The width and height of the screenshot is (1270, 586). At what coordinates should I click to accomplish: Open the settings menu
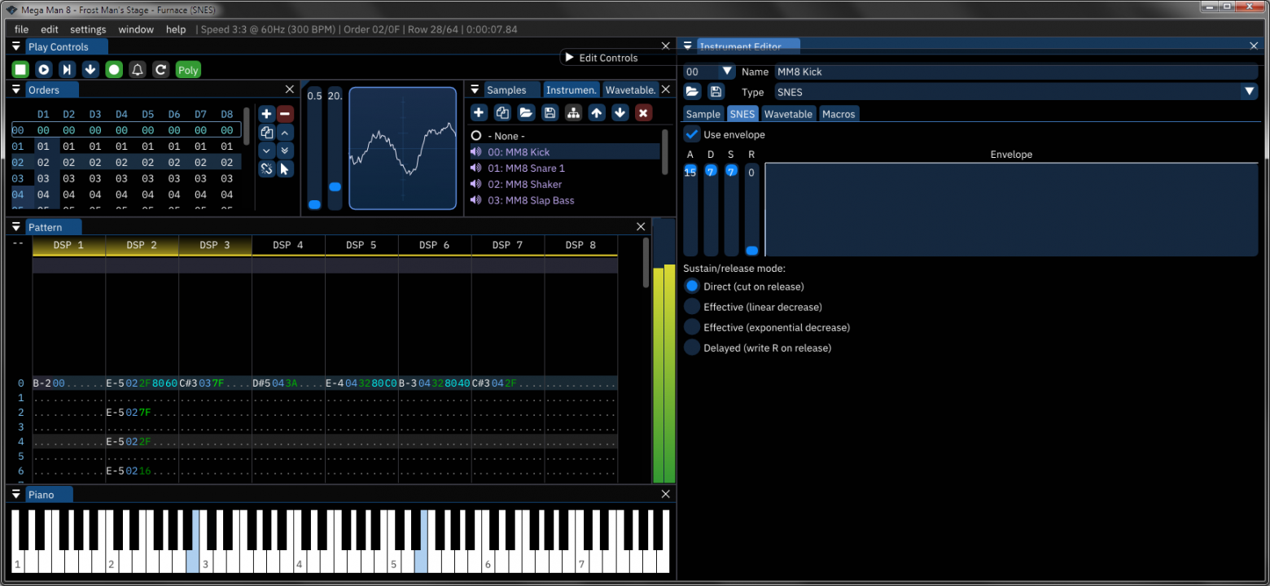[x=88, y=29]
